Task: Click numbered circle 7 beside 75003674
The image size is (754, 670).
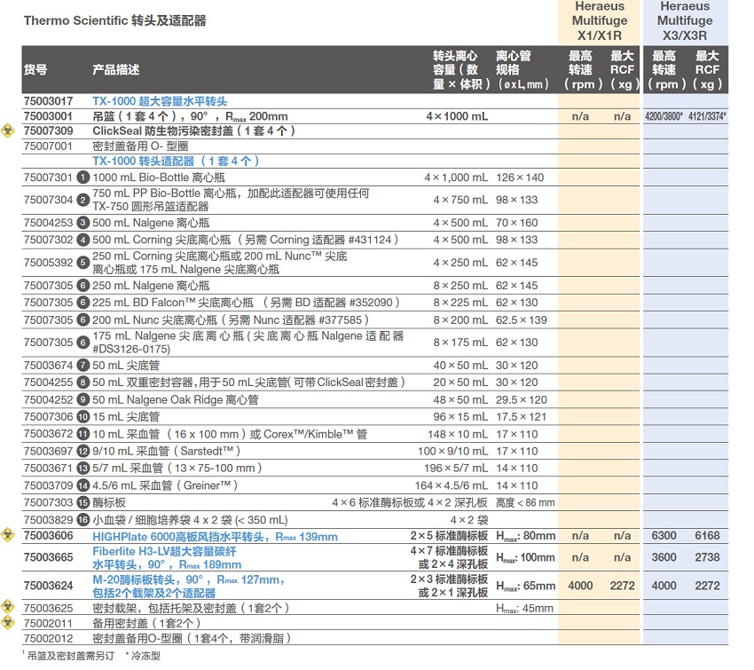Action: coord(83,365)
